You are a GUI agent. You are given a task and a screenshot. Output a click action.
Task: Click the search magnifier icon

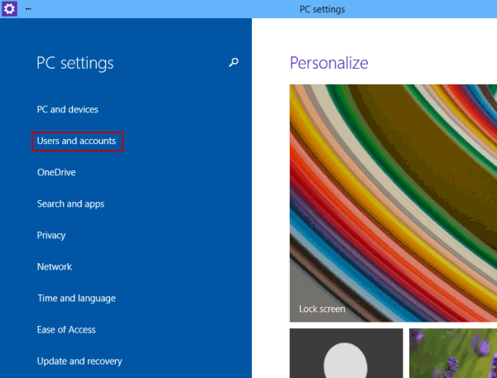click(x=234, y=62)
